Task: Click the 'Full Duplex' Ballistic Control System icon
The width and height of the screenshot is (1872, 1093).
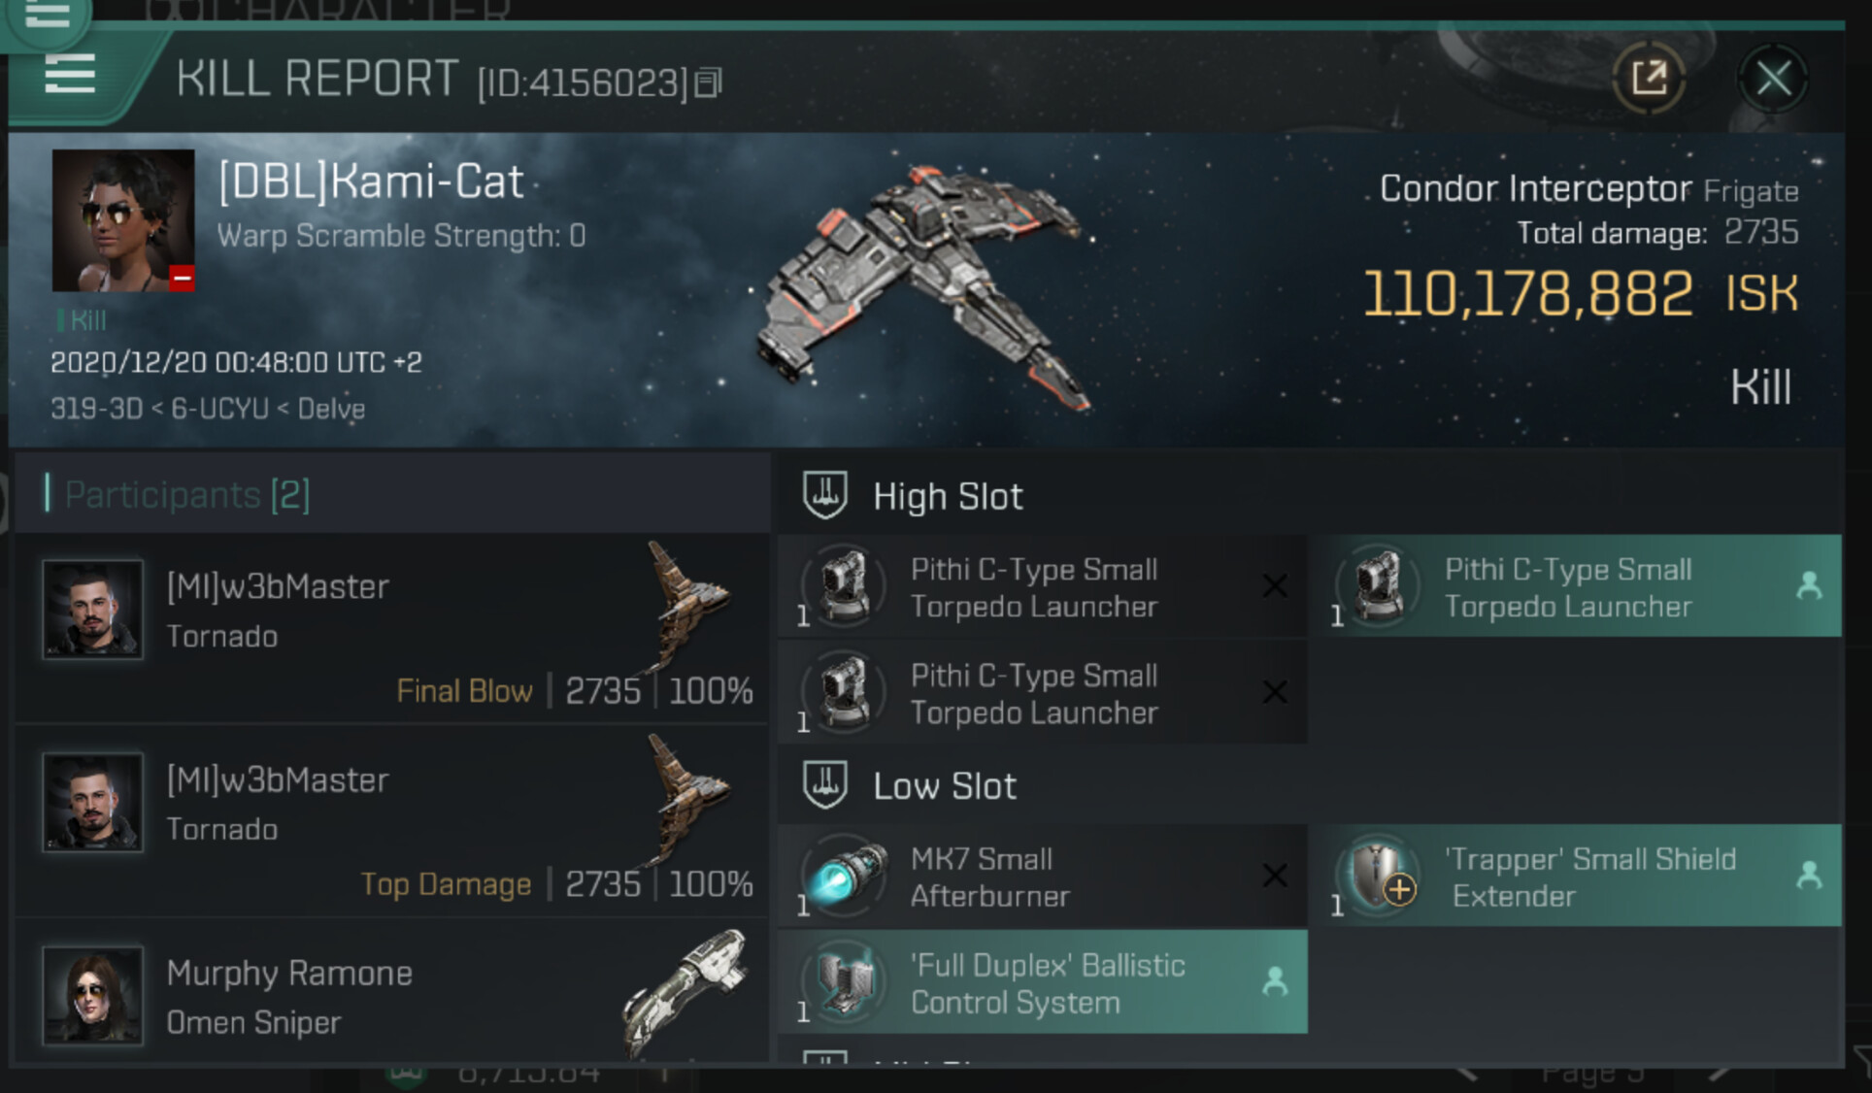Action: point(845,982)
